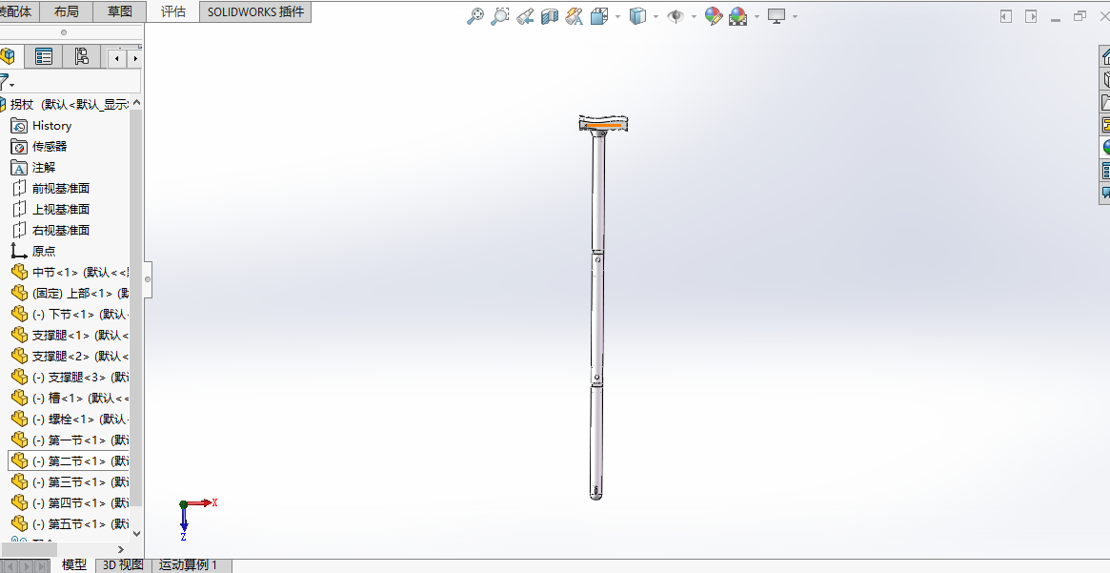Click the feature tree scroll-down arrow
This screenshot has height=573, width=1110.
(x=136, y=534)
